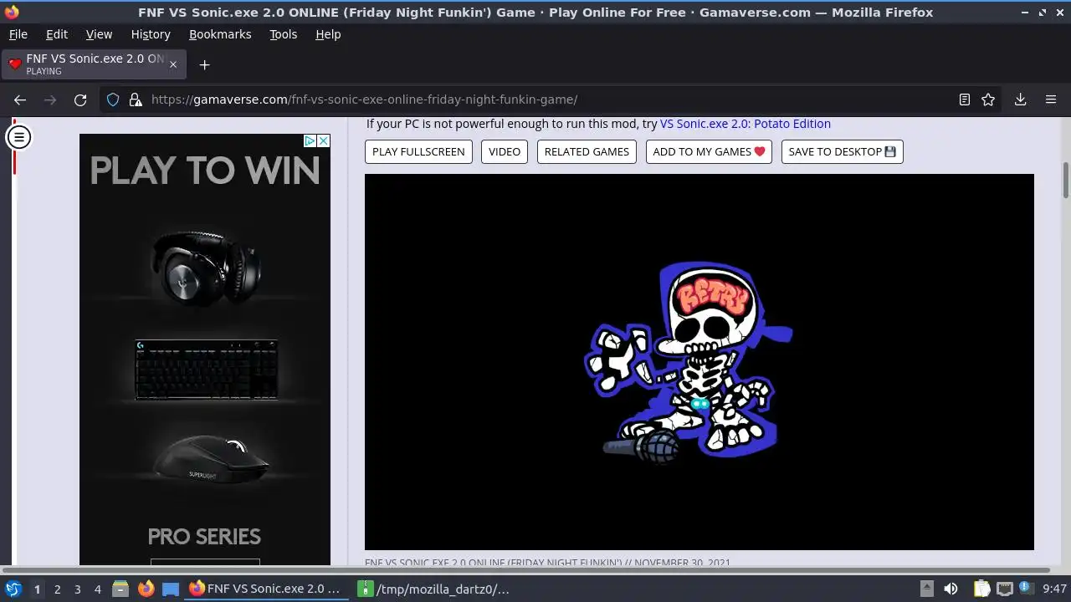Open VS Sonic.exe 2.0: Potato Edition link
This screenshot has height=602, width=1071.
[x=746, y=124]
